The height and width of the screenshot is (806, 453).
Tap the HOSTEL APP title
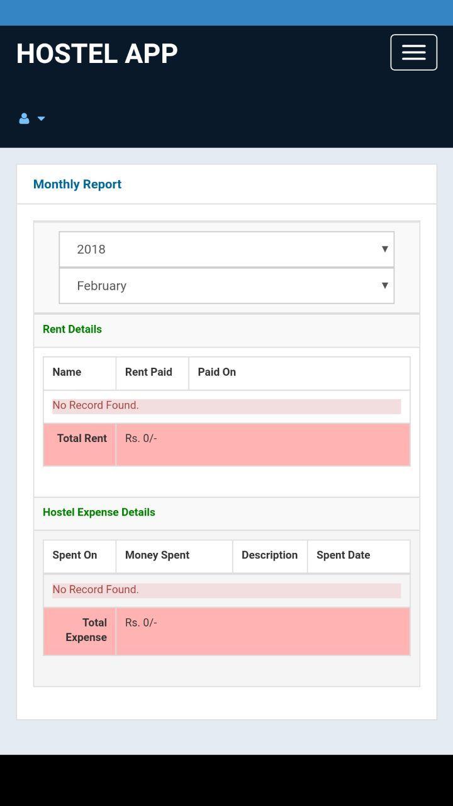coord(97,54)
